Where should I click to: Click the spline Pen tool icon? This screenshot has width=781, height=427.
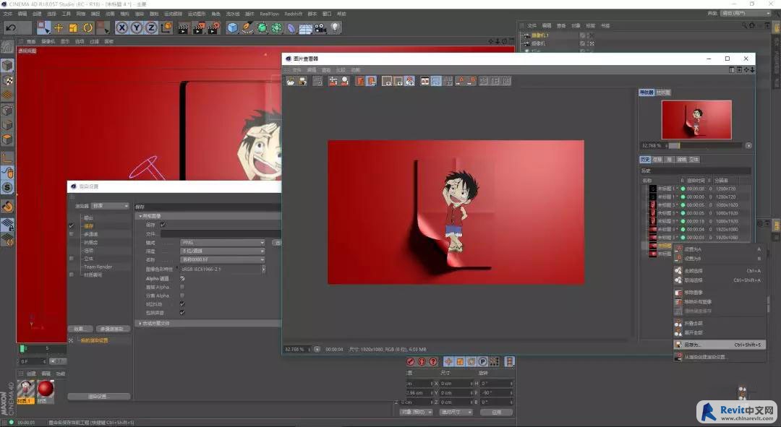pos(247,28)
